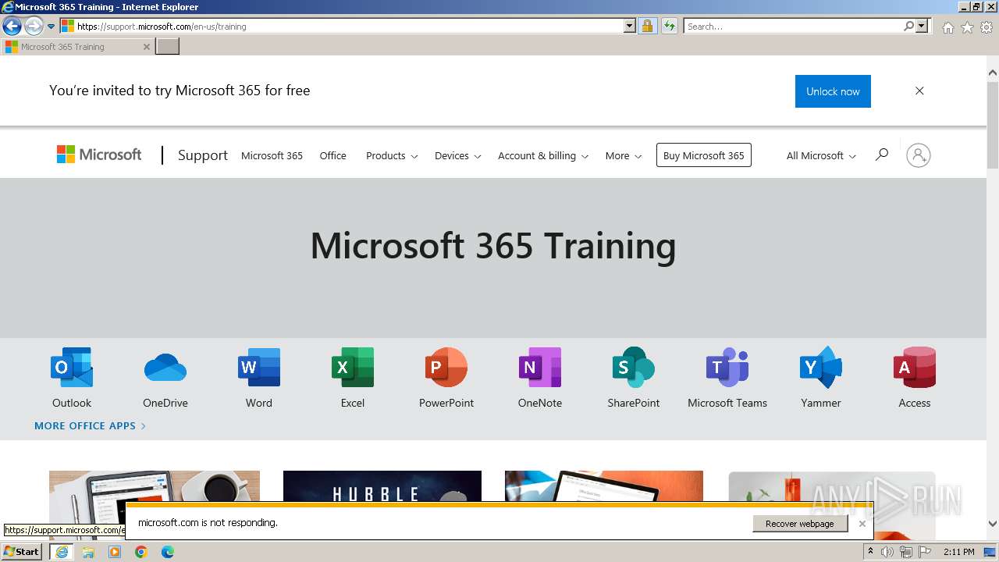
Task: Click the Recover webpage button
Action: click(800, 524)
